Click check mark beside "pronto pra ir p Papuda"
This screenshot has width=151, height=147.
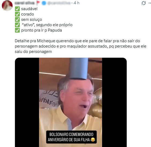(17, 30)
